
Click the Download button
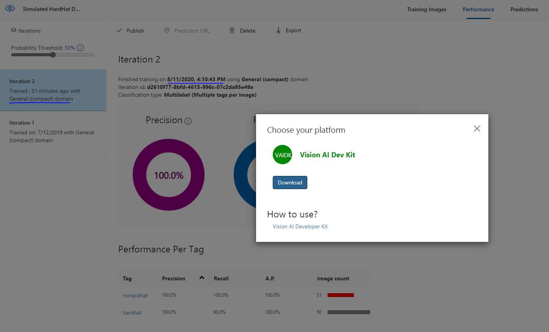coord(290,182)
